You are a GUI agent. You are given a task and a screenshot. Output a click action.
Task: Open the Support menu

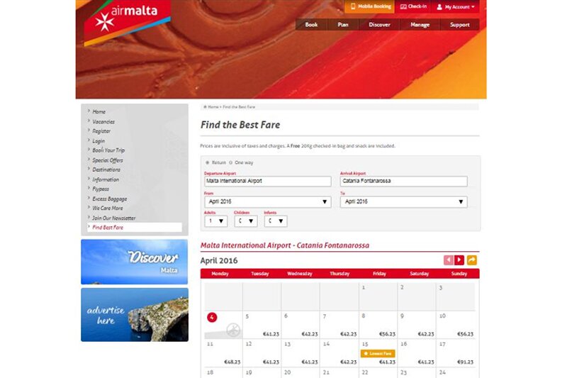click(459, 25)
